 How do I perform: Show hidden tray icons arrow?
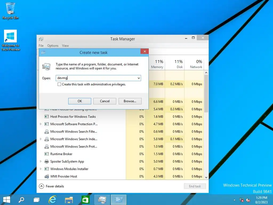[x=235, y=200]
